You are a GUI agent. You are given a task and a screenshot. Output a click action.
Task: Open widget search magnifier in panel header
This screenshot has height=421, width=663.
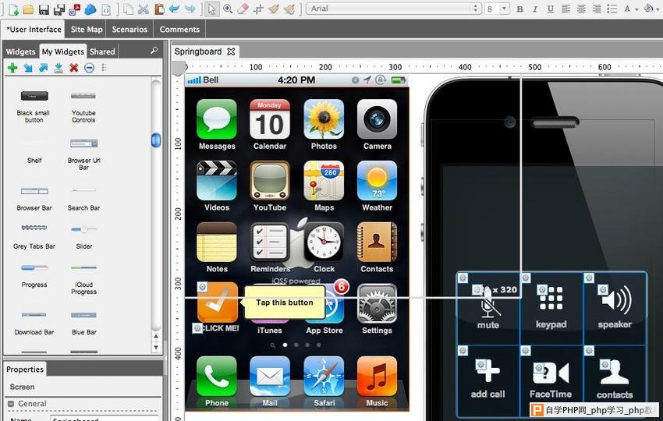[154, 51]
